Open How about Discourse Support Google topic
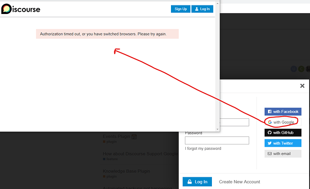The height and width of the screenshot is (189, 310). [140, 154]
